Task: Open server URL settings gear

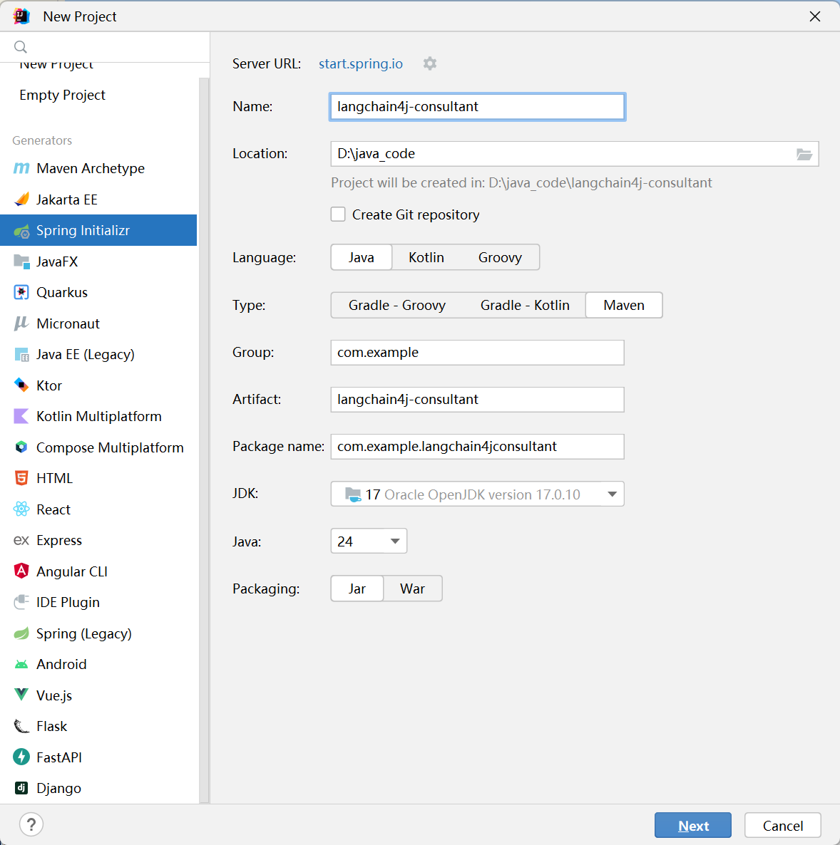Action: click(430, 63)
